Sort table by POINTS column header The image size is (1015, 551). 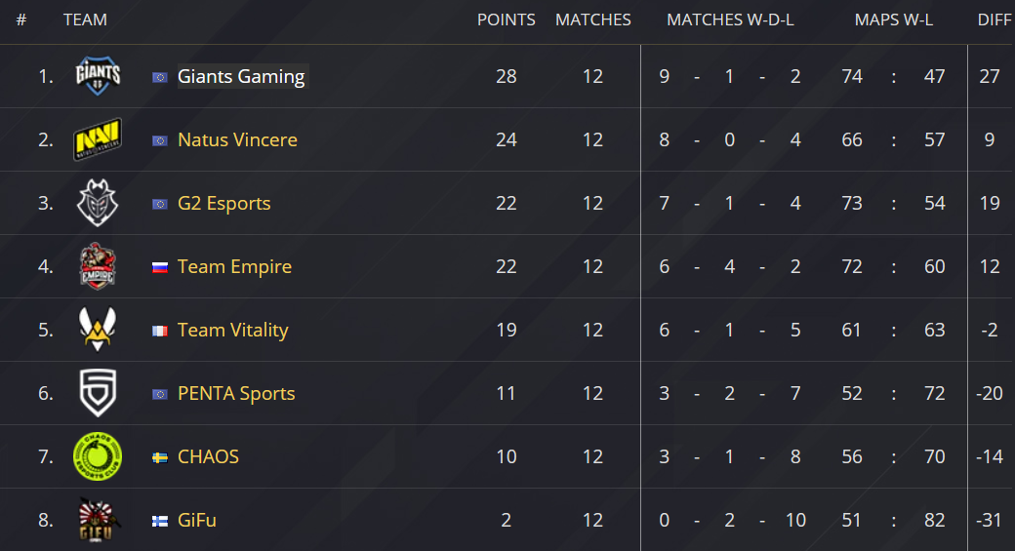[507, 20]
